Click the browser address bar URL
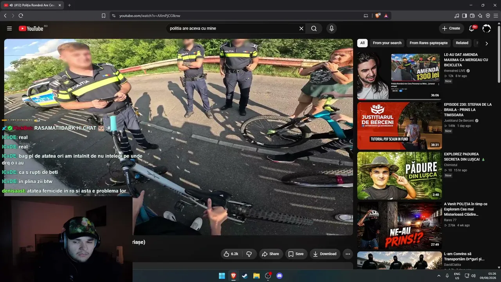The width and height of the screenshot is (501, 282). (150, 16)
